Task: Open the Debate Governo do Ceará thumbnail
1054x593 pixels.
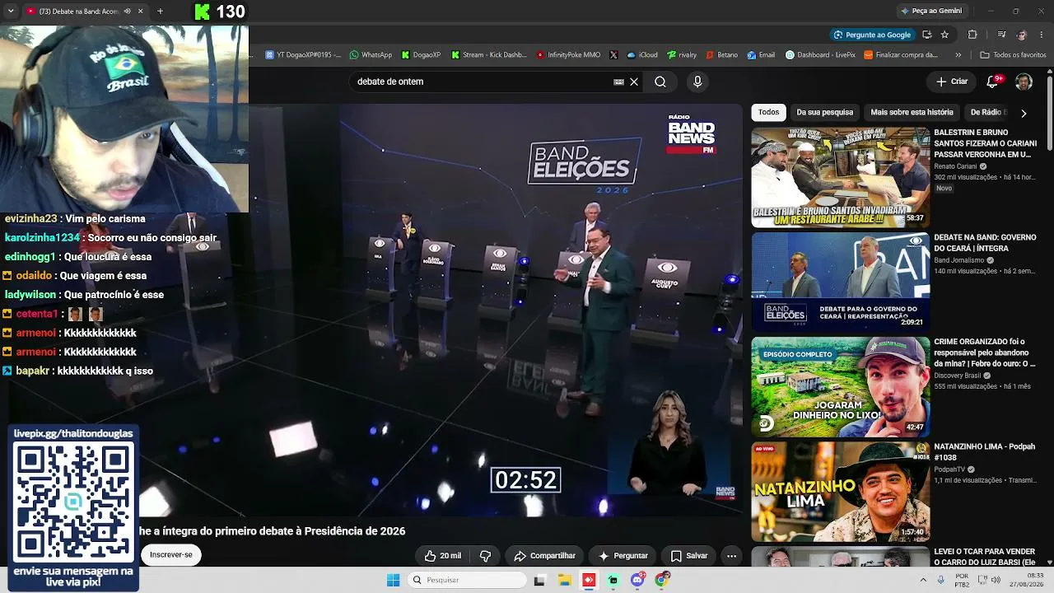Action: [840, 282]
